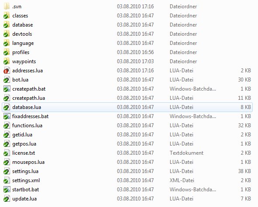Screen dimensions: 258x207
Task: Click the getpos.lua file name
Action: click(x=24, y=144)
